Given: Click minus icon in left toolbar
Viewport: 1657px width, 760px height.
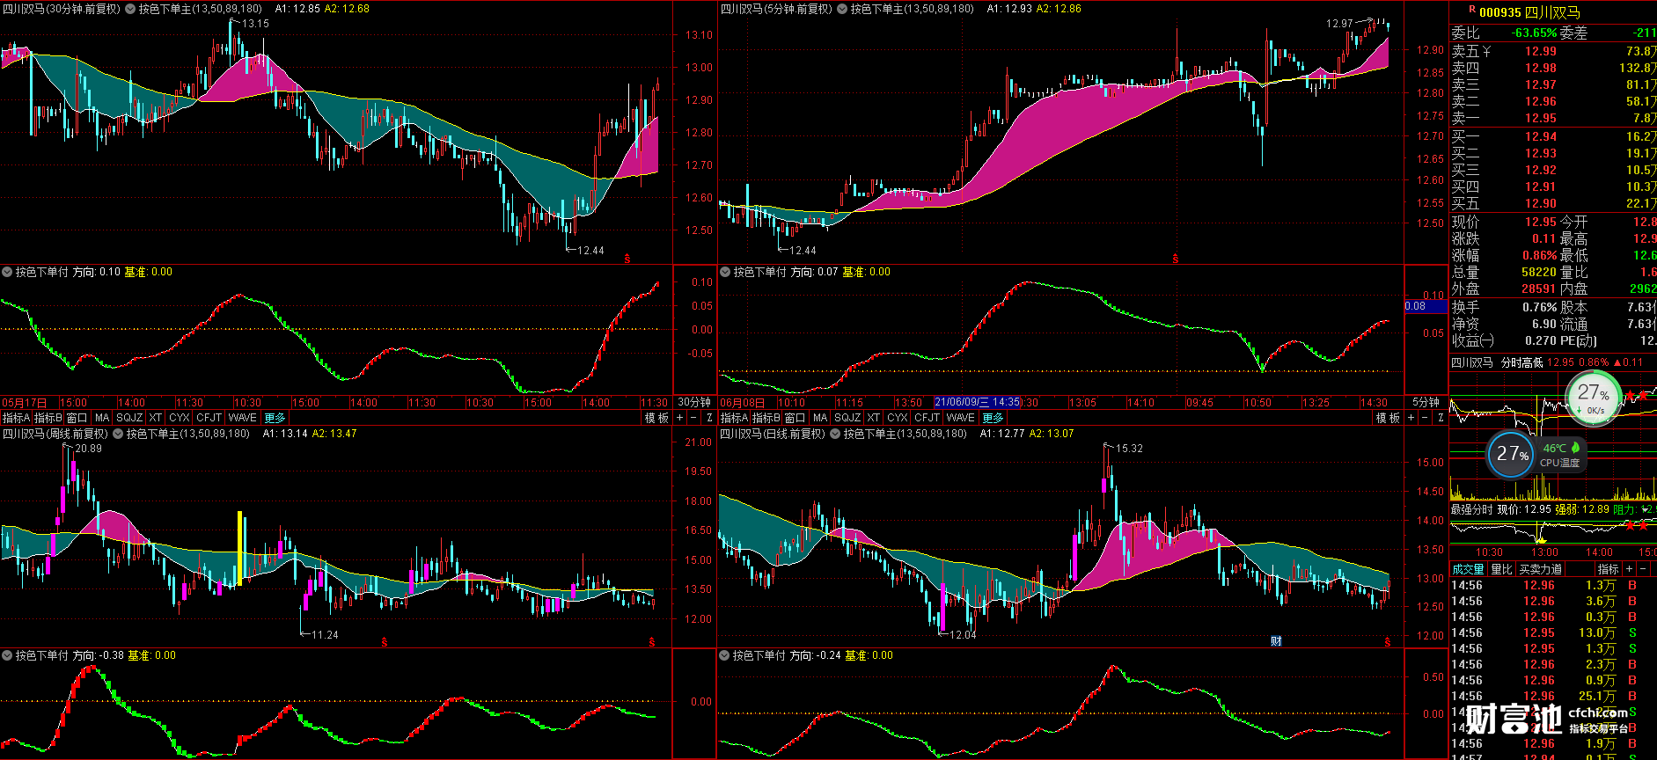Looking at the screenshot, I should (x=693, y=418).
